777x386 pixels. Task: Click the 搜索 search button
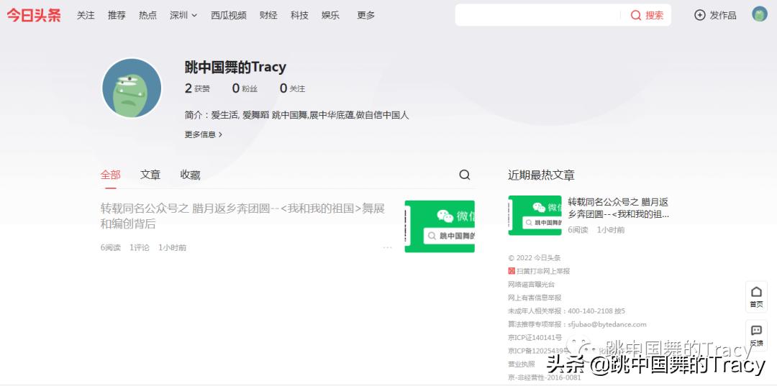(647, 15)
